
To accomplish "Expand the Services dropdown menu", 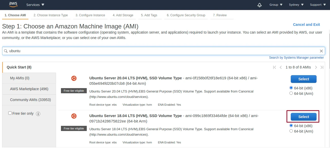I will (35, 5).
